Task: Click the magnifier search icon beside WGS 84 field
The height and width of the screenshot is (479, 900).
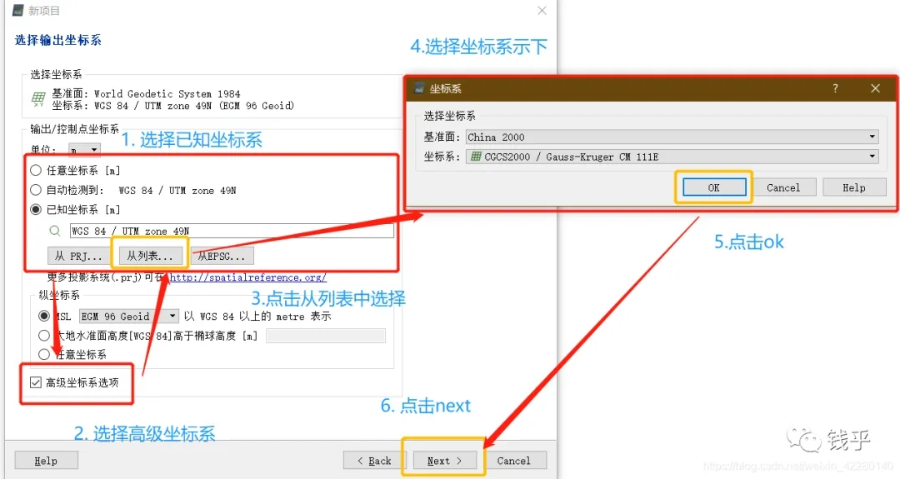Action: (x=55, y=231)
